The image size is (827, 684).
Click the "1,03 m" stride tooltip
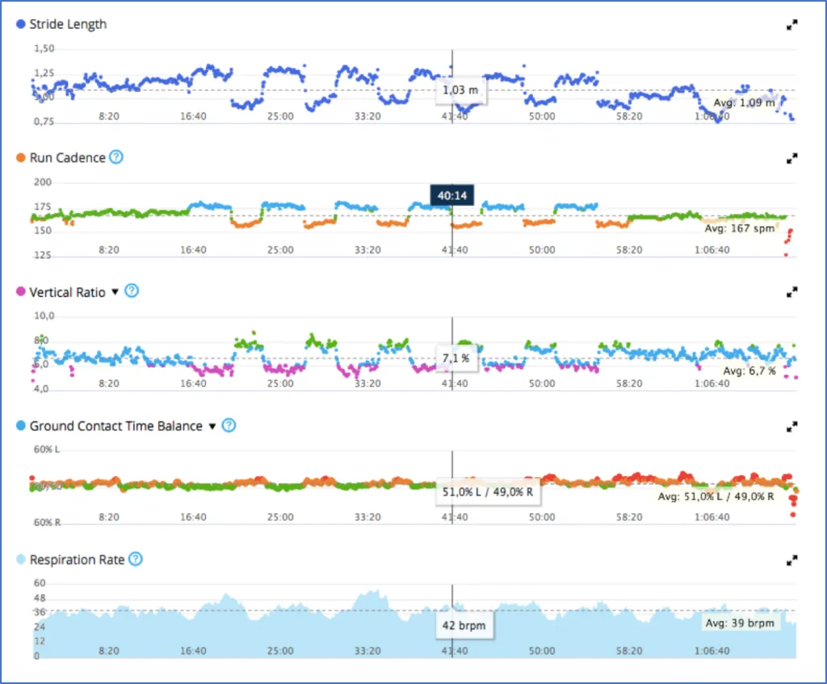click(460, 90)
